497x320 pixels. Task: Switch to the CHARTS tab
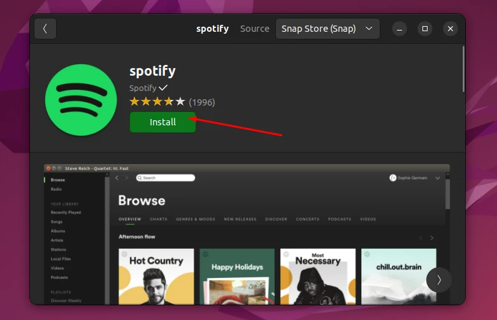tap(159, 219)
